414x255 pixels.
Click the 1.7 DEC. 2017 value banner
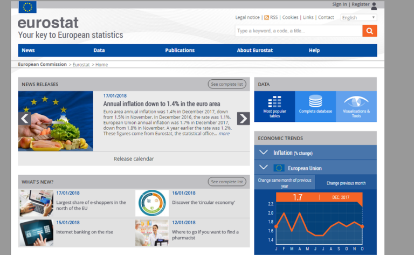319,197
